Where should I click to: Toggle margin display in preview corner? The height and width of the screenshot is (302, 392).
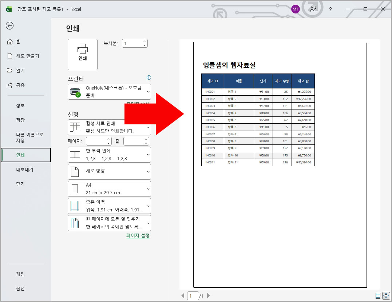377,295
